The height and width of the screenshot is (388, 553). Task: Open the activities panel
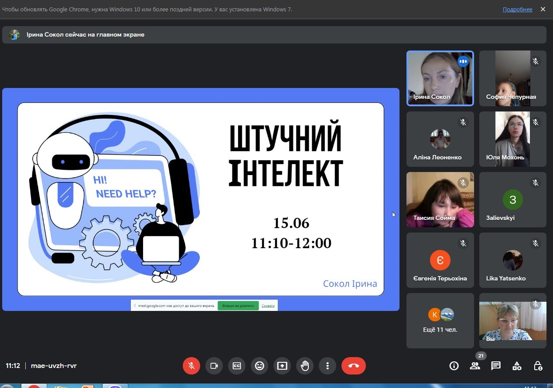(x=517, y=366)
